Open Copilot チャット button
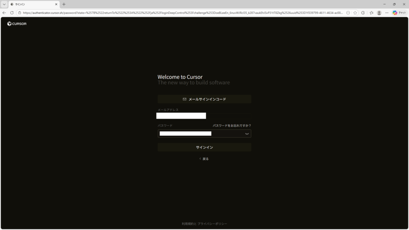Screen dimensions: 409x230 (x=399, y=13)
